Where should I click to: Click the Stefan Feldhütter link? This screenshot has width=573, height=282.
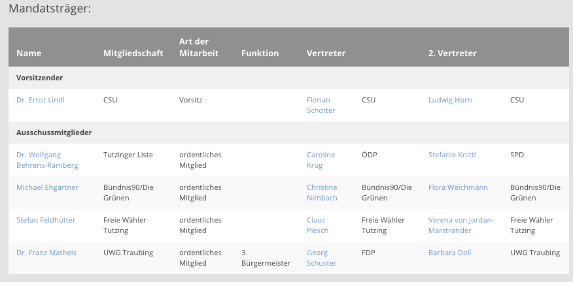46,220
